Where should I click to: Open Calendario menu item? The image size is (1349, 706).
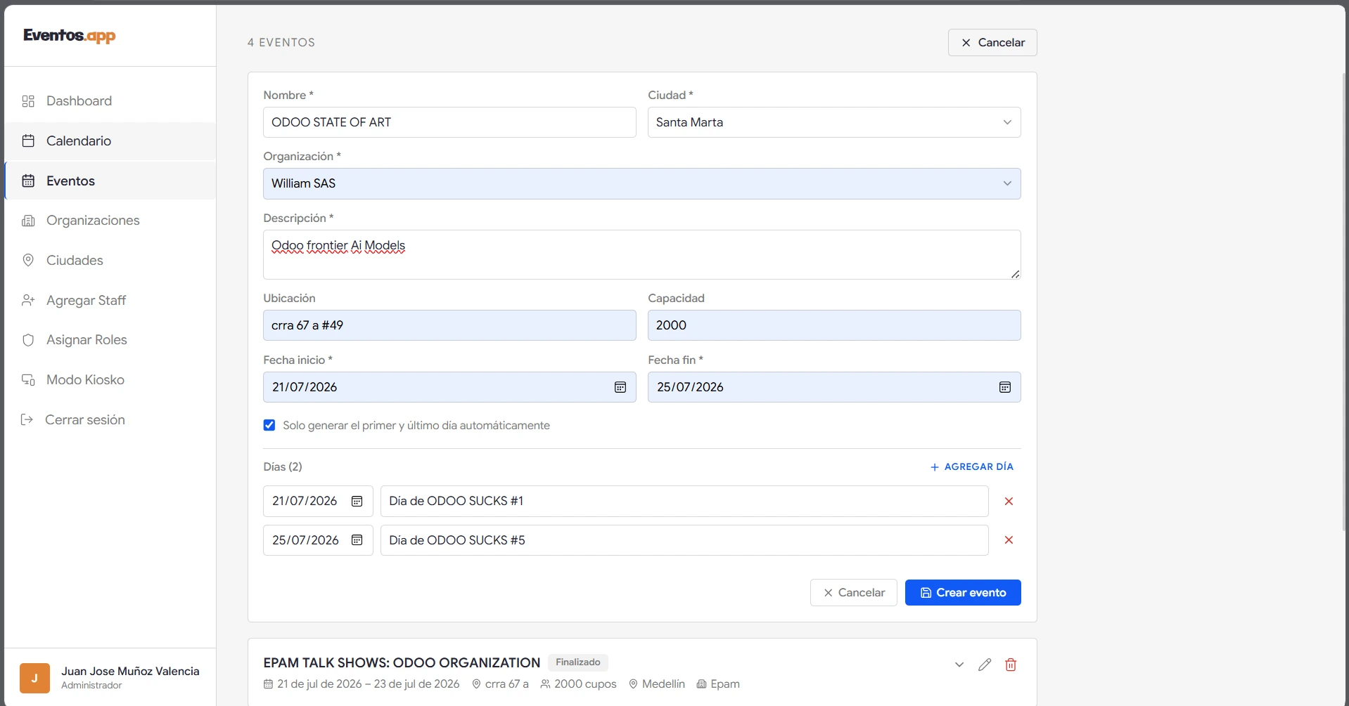coord(110,141)
